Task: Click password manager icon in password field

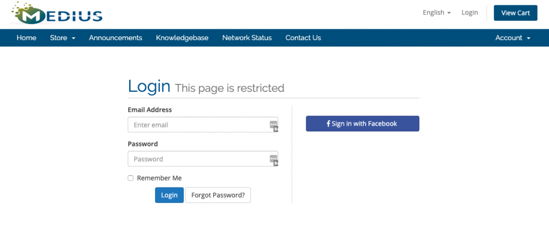Action: (274, 160)
